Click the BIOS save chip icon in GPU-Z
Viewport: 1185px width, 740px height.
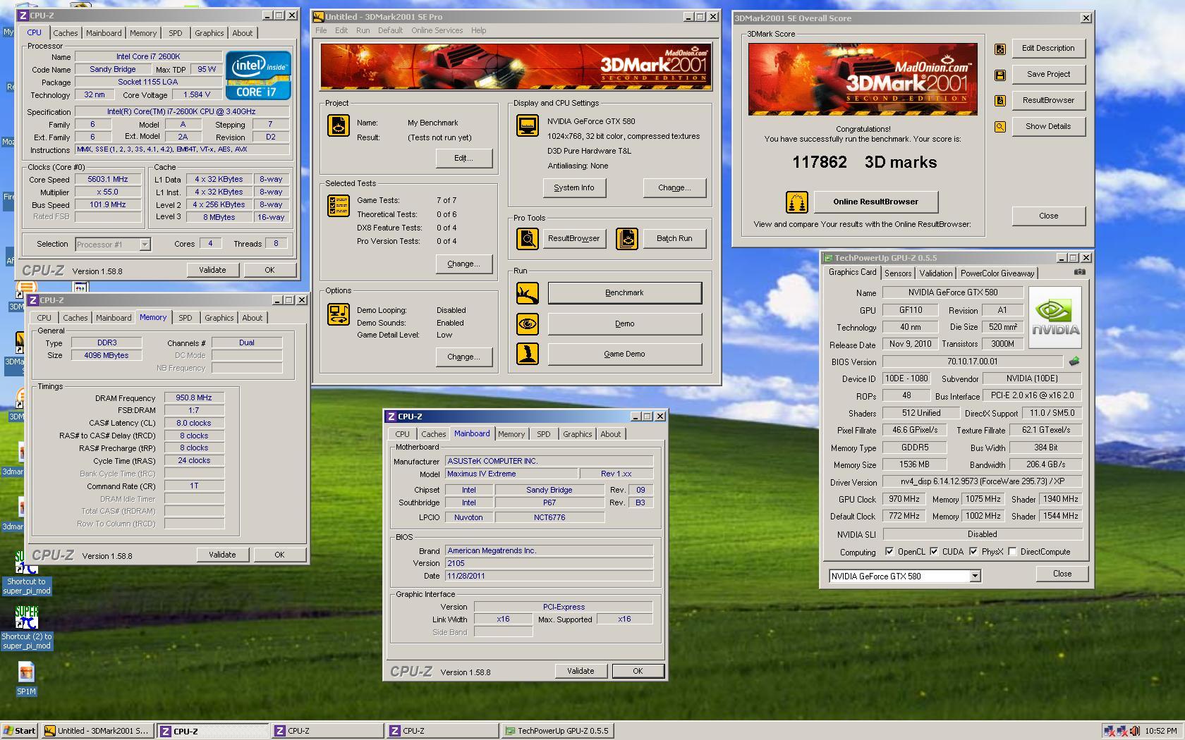click(1074, 362)
